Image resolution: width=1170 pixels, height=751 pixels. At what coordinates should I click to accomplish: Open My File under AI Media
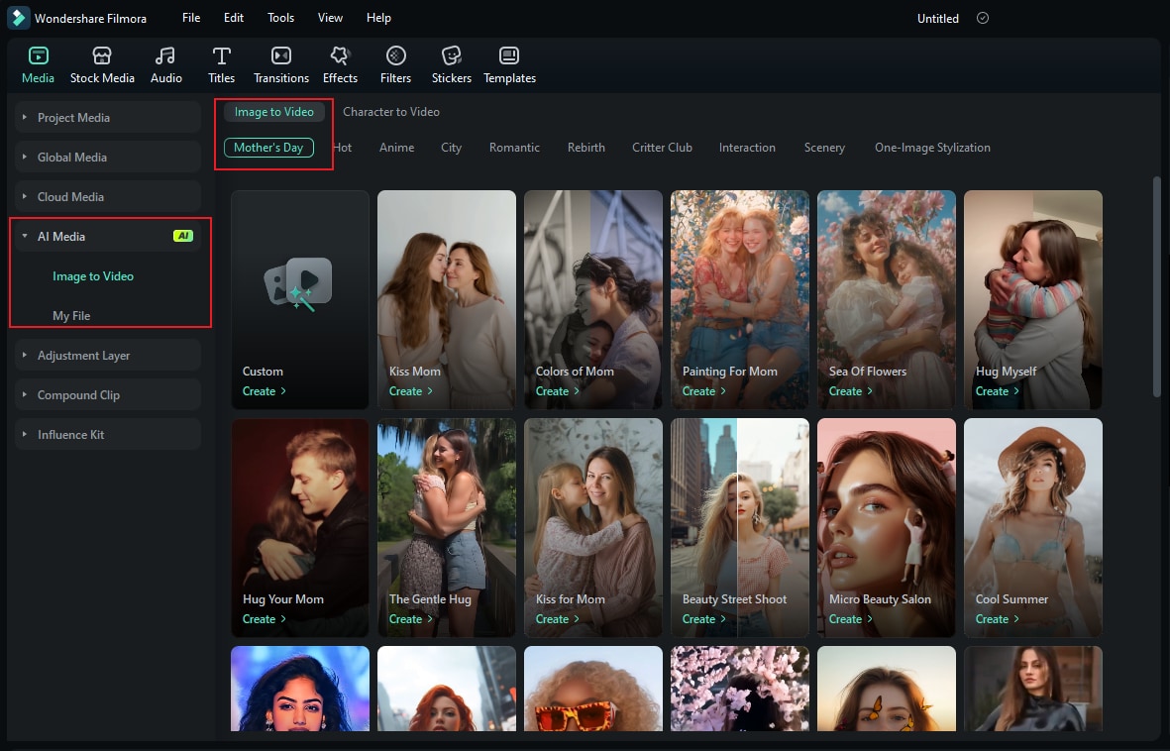point(71,316)
